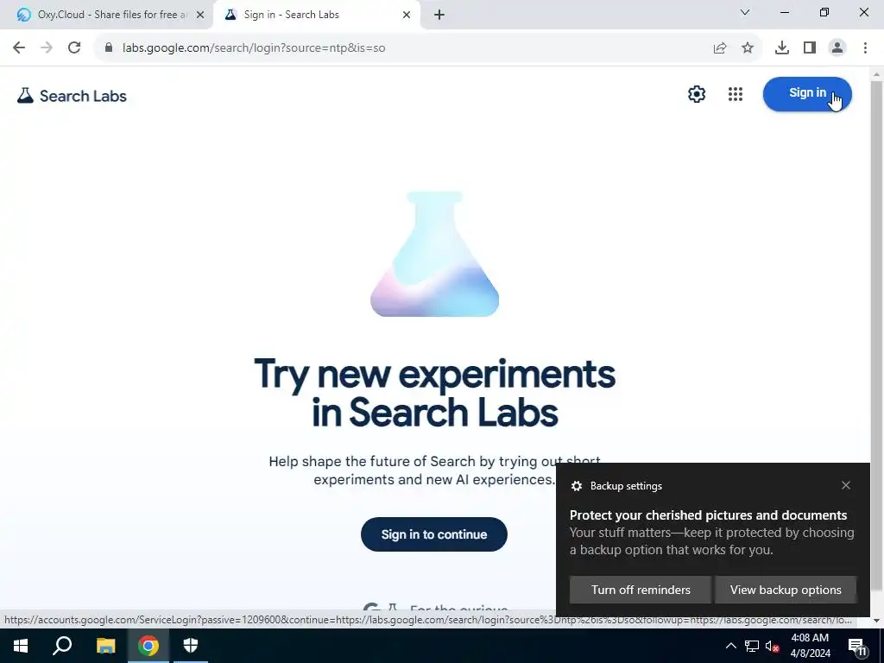Expand the tab search dropdown

point(745,12)
